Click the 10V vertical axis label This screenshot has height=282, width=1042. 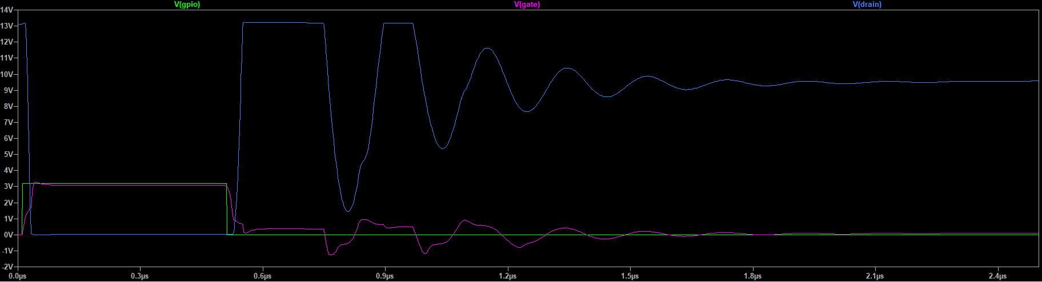7,74
